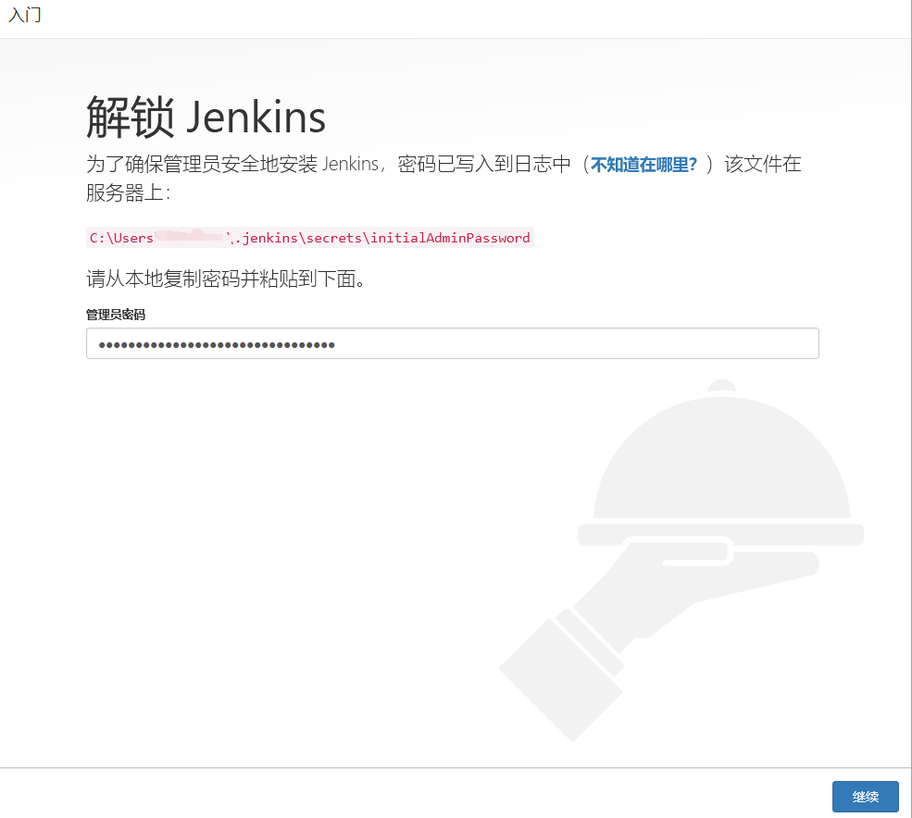Click the 解锁 Jenkins heading

coord(206,118)
